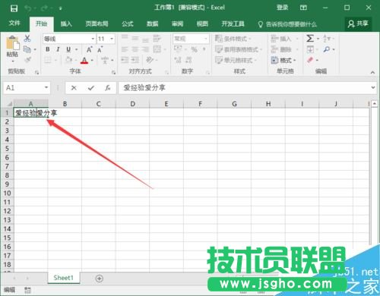Toggle Underline formatting
Screen dimensions: 380x296
[68, 49]
